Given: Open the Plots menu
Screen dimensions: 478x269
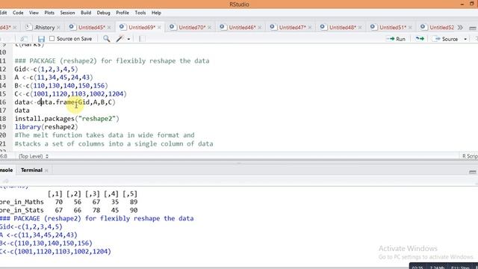Looking at the screenshot, I should [x=49, y=13].
